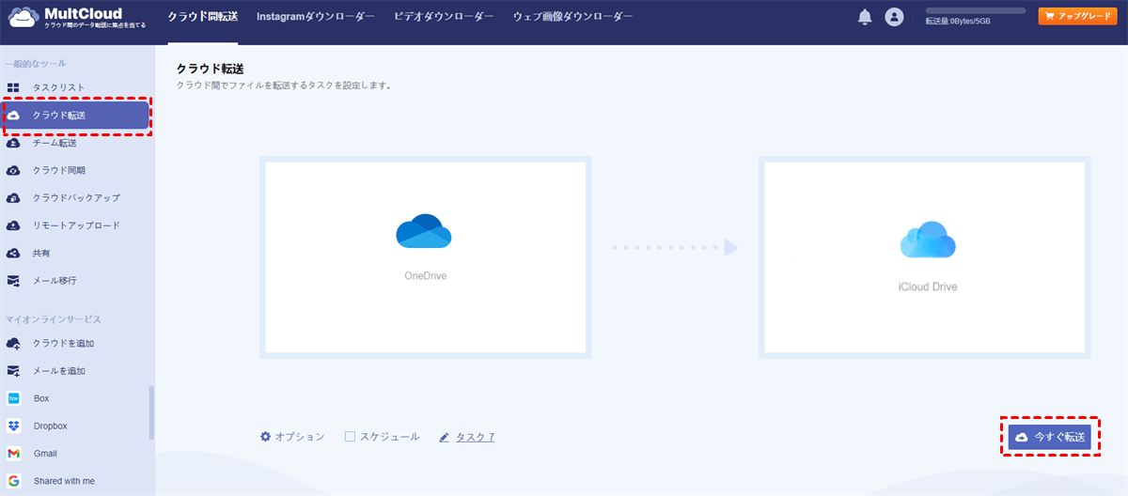Open ウェブ画像ダウンローダー tab
Screen dimensions: 1128x496
[573, 17]
